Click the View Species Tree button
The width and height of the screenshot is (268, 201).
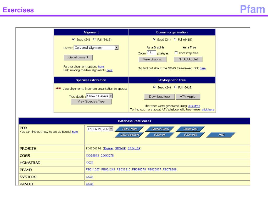coord(91,101)
